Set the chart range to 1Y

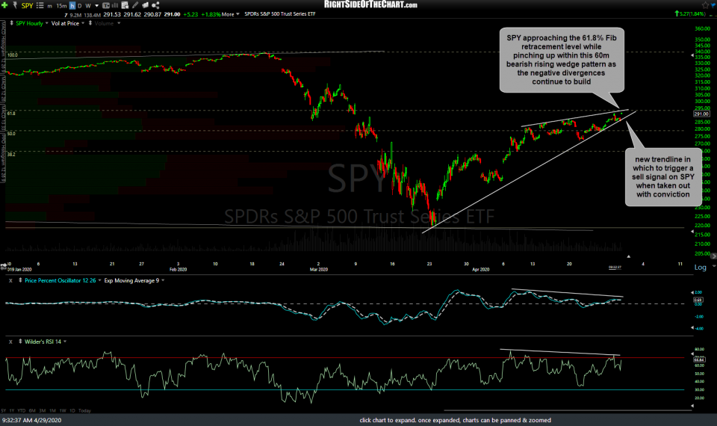[x=12, y=410]
